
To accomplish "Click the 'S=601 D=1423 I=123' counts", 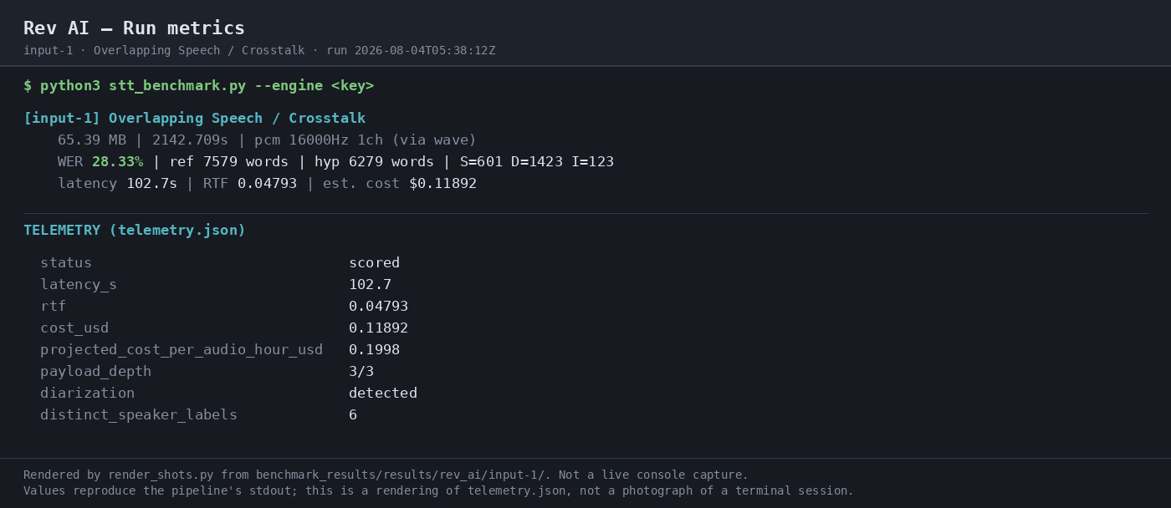I will tap(536, 162).
